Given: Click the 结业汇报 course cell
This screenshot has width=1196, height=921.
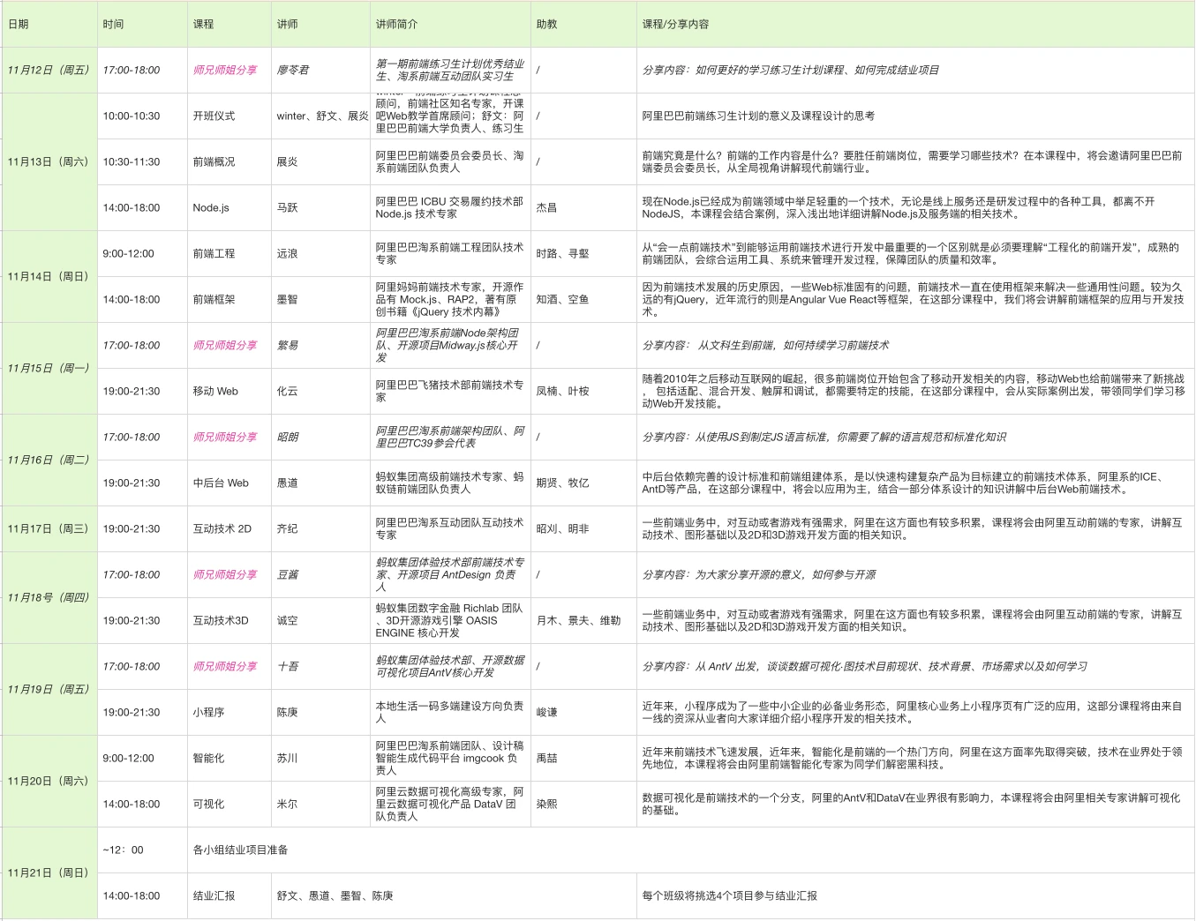Looking at the screenshot, I should (214, 896).
